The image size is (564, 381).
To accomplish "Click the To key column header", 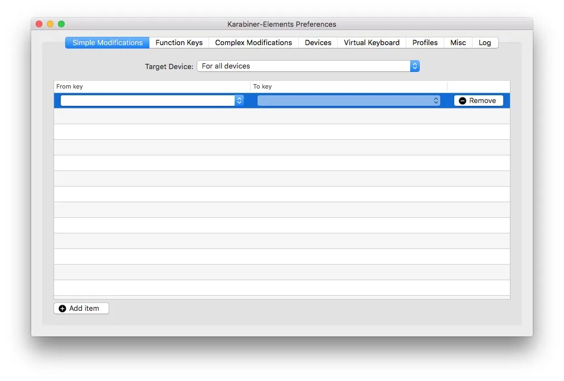I will (349, 87).
